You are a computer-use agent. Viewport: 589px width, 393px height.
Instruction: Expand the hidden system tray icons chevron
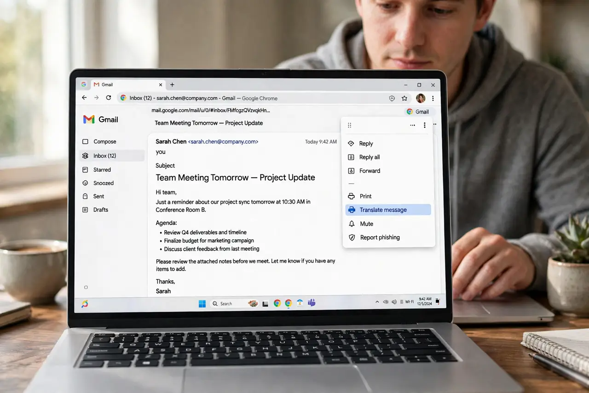tap(377, 302)
